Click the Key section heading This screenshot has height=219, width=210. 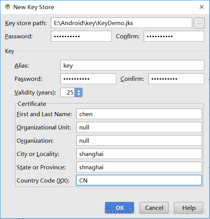[9, 51]
